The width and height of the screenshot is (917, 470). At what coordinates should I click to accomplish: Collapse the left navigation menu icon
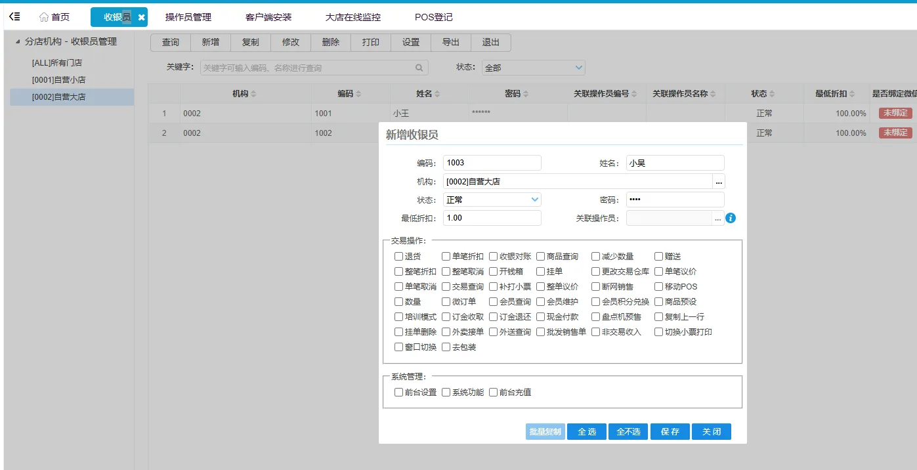click(x=14, y=17)
